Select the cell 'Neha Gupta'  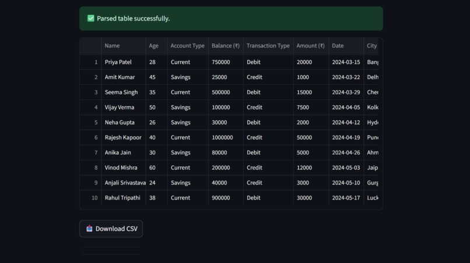(124, 122)
